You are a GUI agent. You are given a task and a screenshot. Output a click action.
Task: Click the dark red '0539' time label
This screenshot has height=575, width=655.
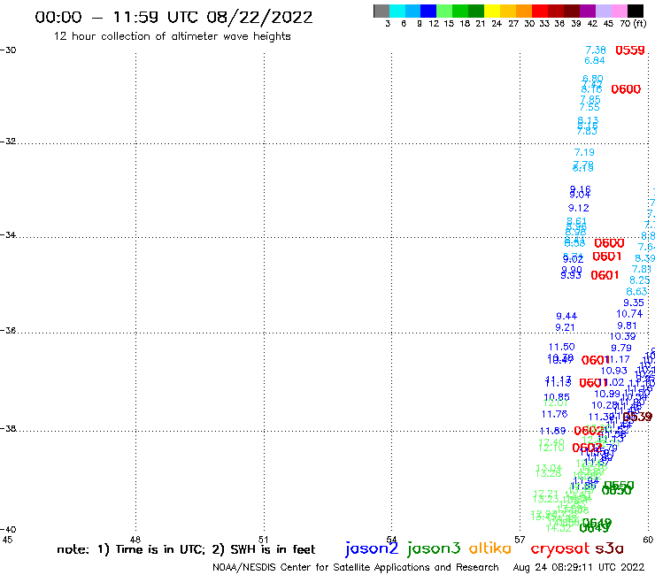click(x=637, y=417)
